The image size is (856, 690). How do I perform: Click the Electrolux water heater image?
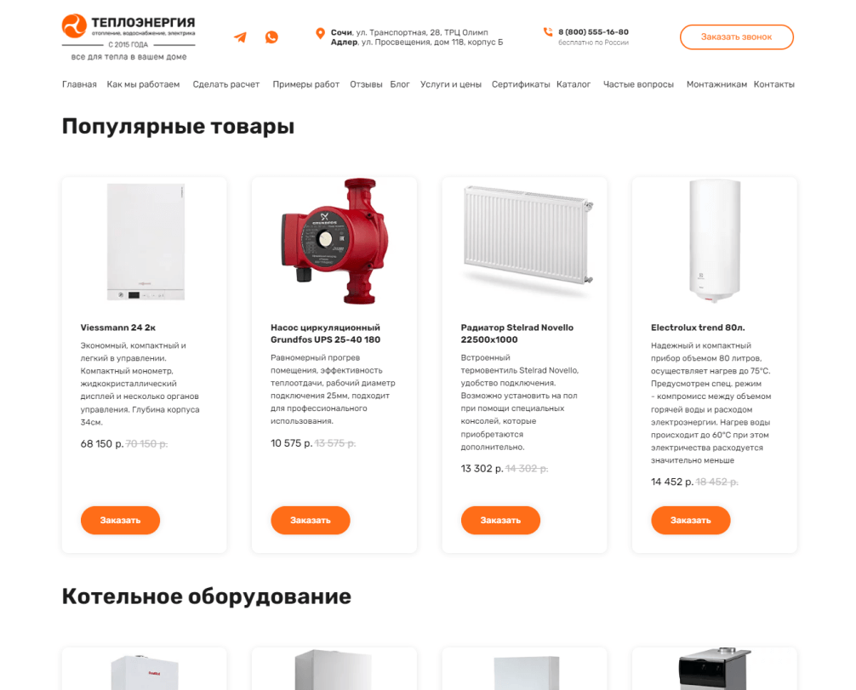(x=715, y=241)
